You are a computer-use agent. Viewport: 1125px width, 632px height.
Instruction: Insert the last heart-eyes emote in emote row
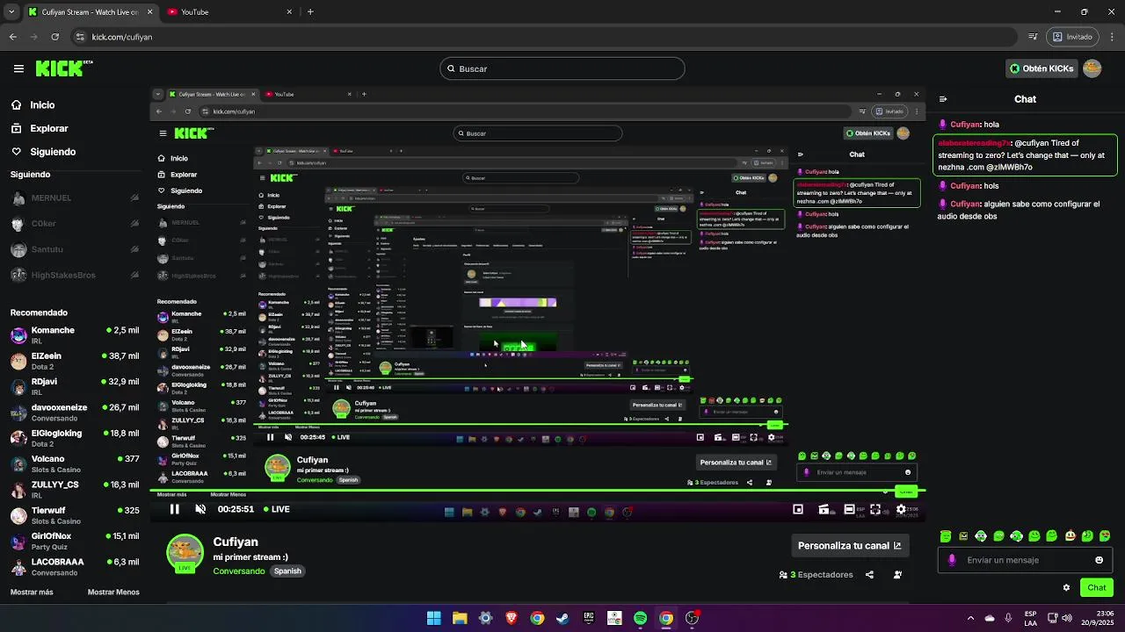[x=1106, y=536]
